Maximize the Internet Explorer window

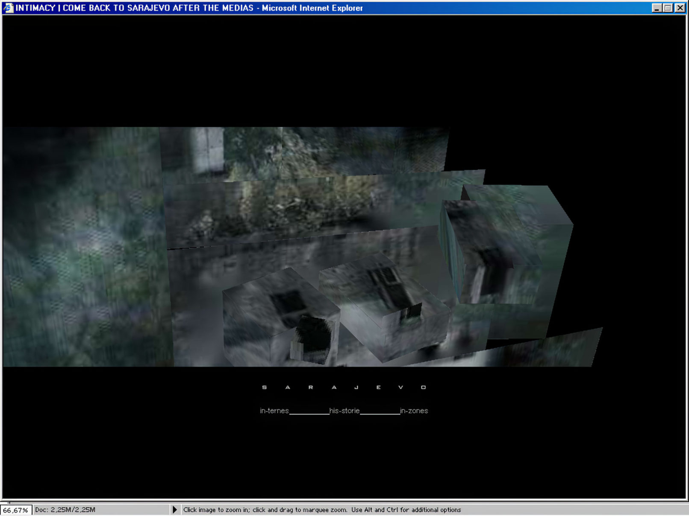click(x=668, y=8)
